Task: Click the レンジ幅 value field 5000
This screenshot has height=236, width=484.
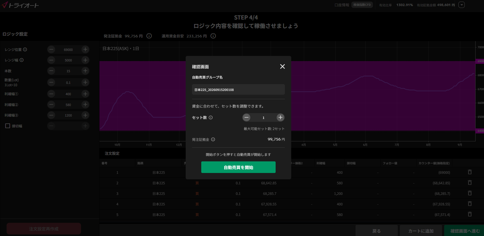Action: tap(68, 60)
